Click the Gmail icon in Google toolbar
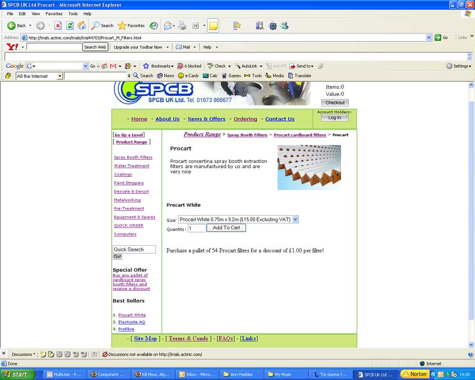This screenshot has height=380, width=475. pos(113,66)
